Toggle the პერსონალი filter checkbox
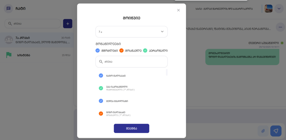The width and height of the screenshot is (286, 140). tap(145, 50)
